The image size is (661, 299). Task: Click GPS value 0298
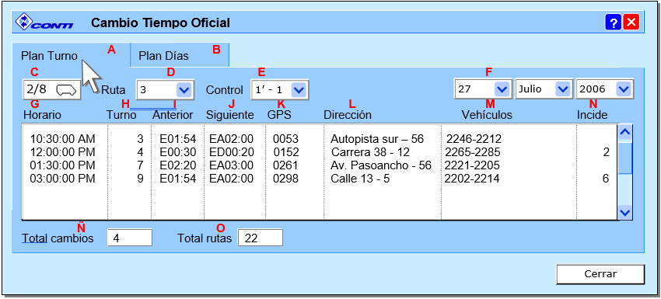(285, 179)
